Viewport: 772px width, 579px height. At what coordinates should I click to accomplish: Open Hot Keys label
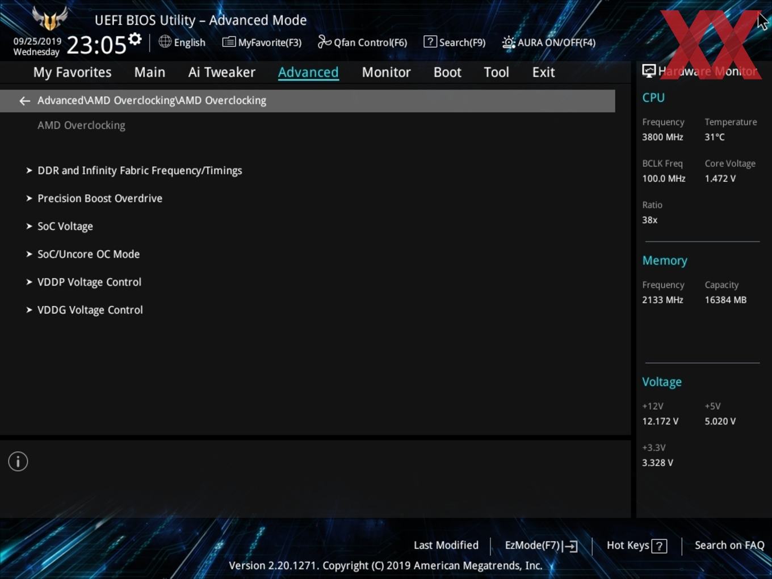coord(628,545)
